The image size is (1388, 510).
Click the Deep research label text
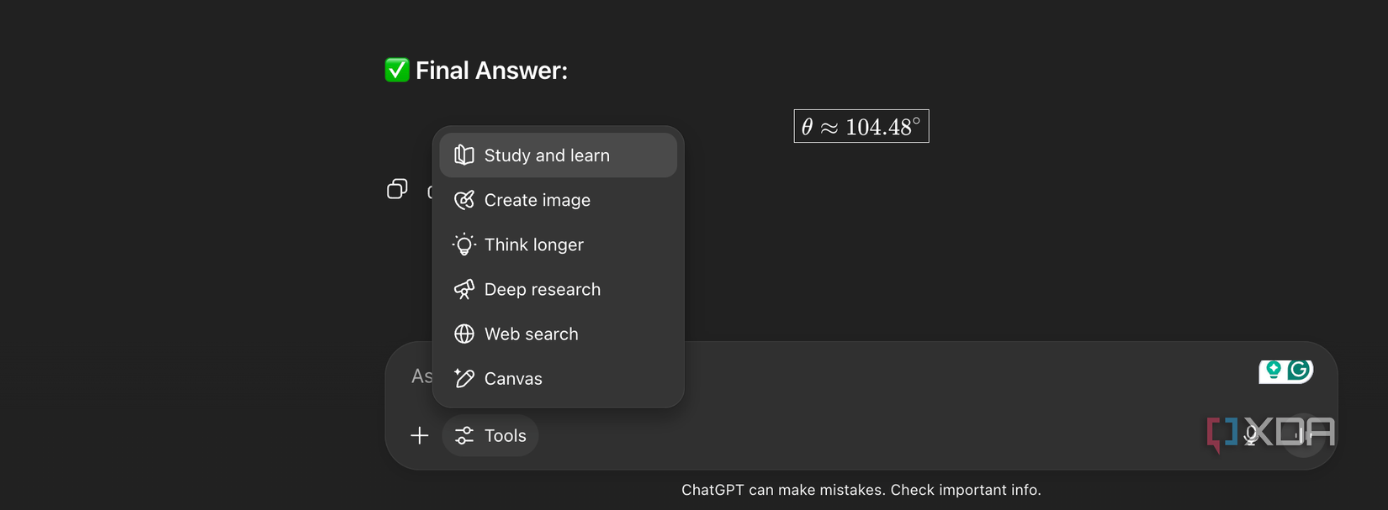[x=543, y=289]
